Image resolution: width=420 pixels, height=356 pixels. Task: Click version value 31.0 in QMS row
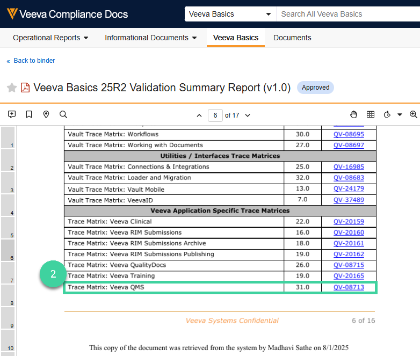click(302, 287)
